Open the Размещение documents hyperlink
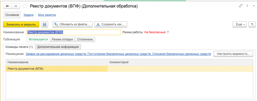The height and width of the screenshot is (101, 257). tap(118, 54)
